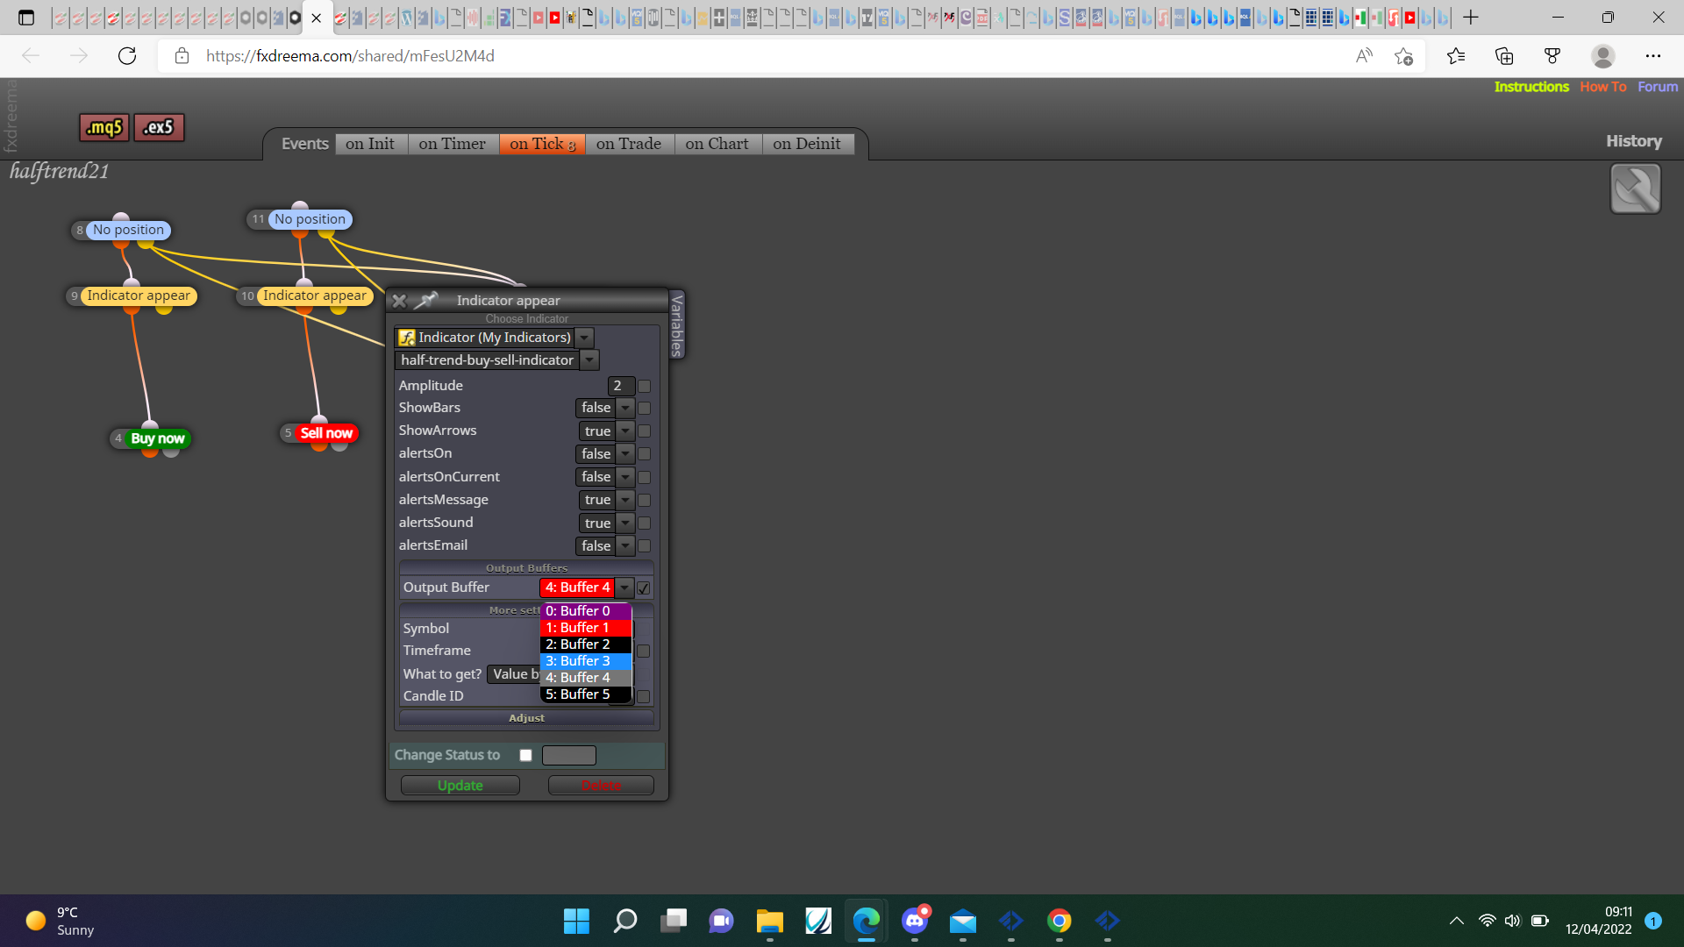Open browser favorites list
Image resolution: width=1684 pixels, height=947 pixels.
tap(1456, 56)
